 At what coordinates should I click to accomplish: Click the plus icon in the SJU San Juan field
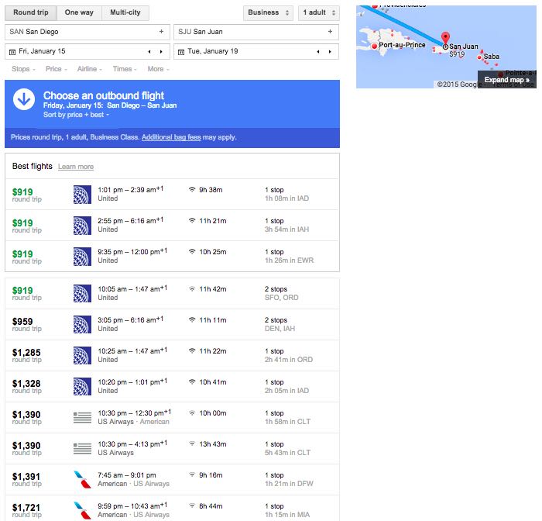click(330, 32)
